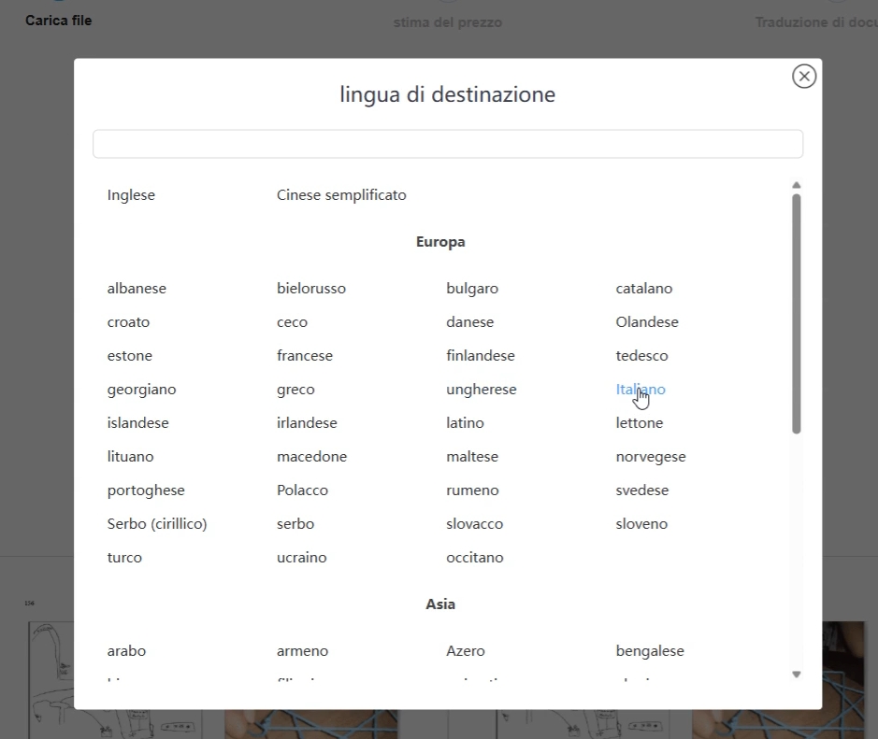Image resolution: width=878 pixels, height=739 pixels.
Task: Select islandese language
Action: coord(137,423)
